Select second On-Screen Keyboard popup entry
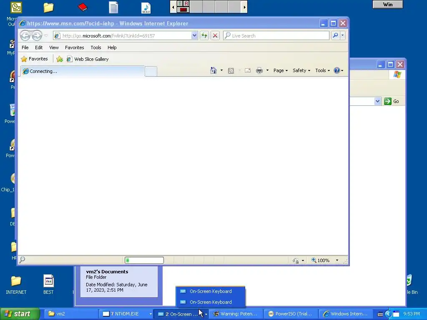427x320 pixels. click(x=210, y=302)
